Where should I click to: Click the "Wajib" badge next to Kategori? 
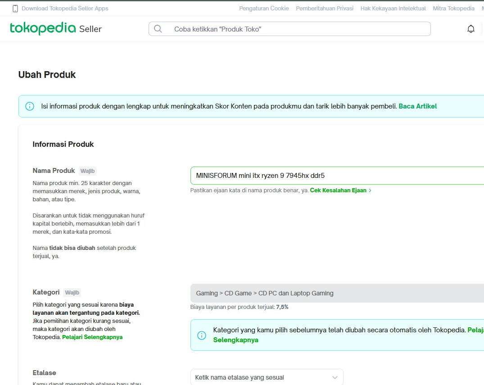pos(72,293)
